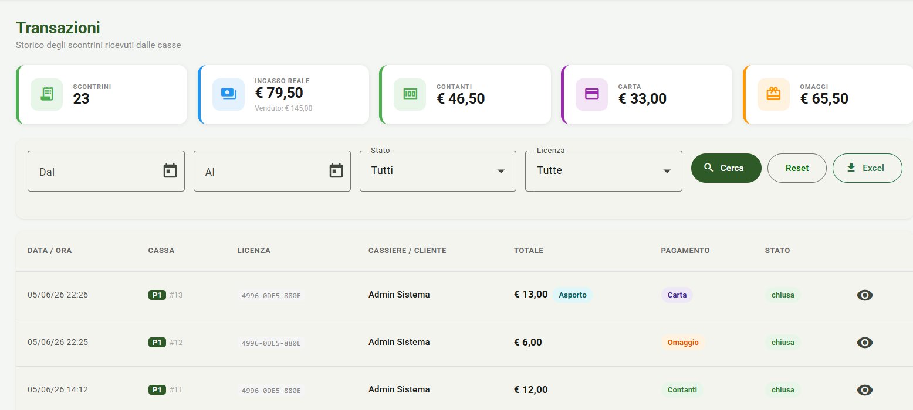Click the Carta payment badge
Screen dimensions: 913x410
(677, 295)
